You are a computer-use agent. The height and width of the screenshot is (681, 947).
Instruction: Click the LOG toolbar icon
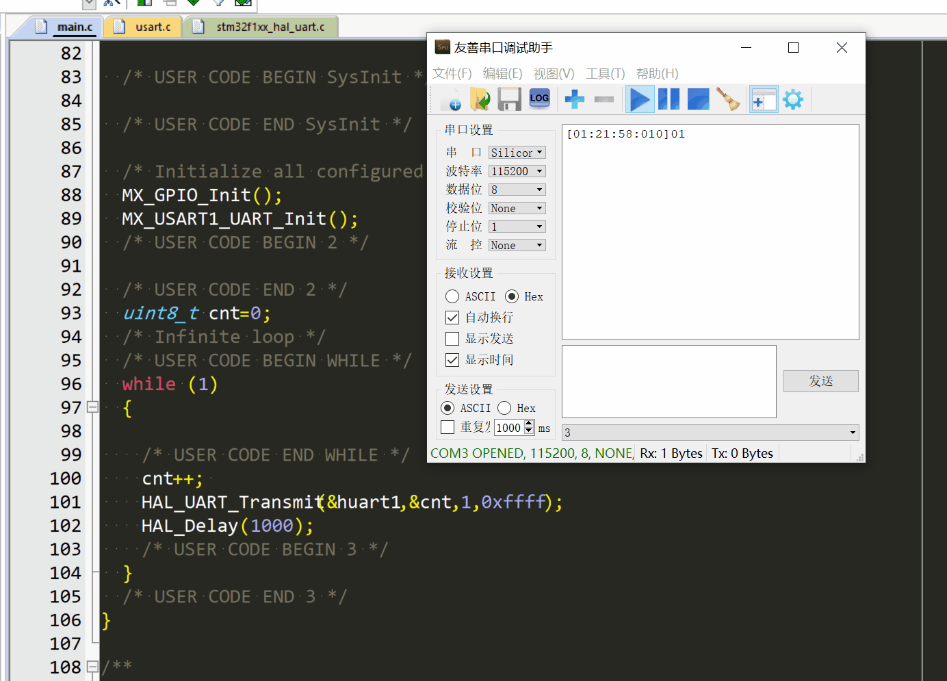tap(539, 99)
